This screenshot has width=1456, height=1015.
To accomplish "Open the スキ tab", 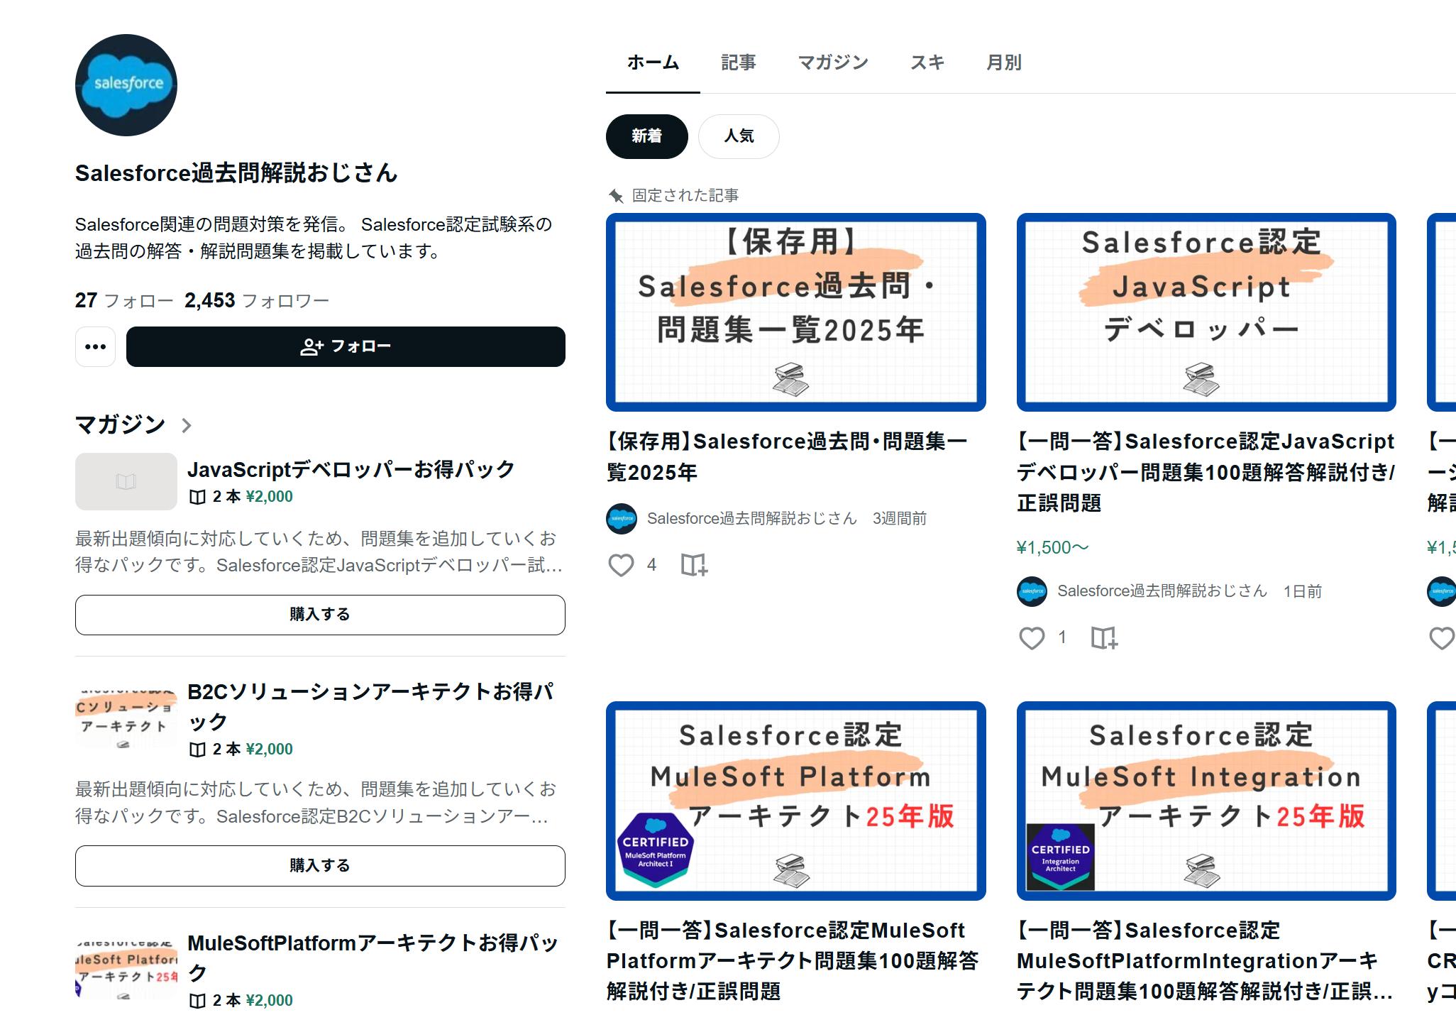I will point(927,62).
